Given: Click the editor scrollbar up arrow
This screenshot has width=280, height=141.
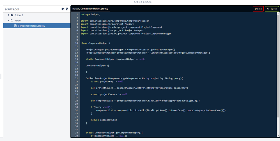Looking at the screenshot, I should (x=278, y=13).
